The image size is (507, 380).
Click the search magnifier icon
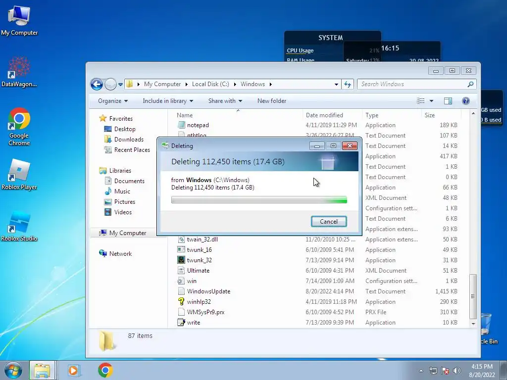[470, 84]
